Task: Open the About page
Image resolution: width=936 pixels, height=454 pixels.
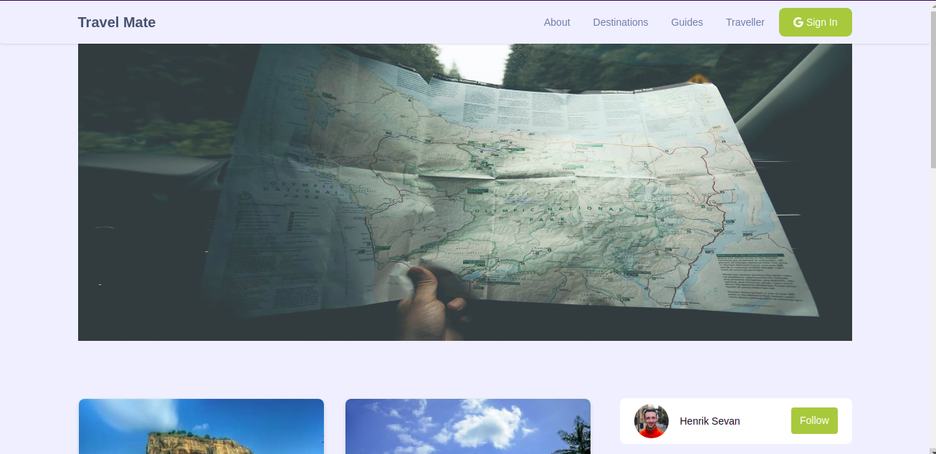Action: [x=557, y=22]
